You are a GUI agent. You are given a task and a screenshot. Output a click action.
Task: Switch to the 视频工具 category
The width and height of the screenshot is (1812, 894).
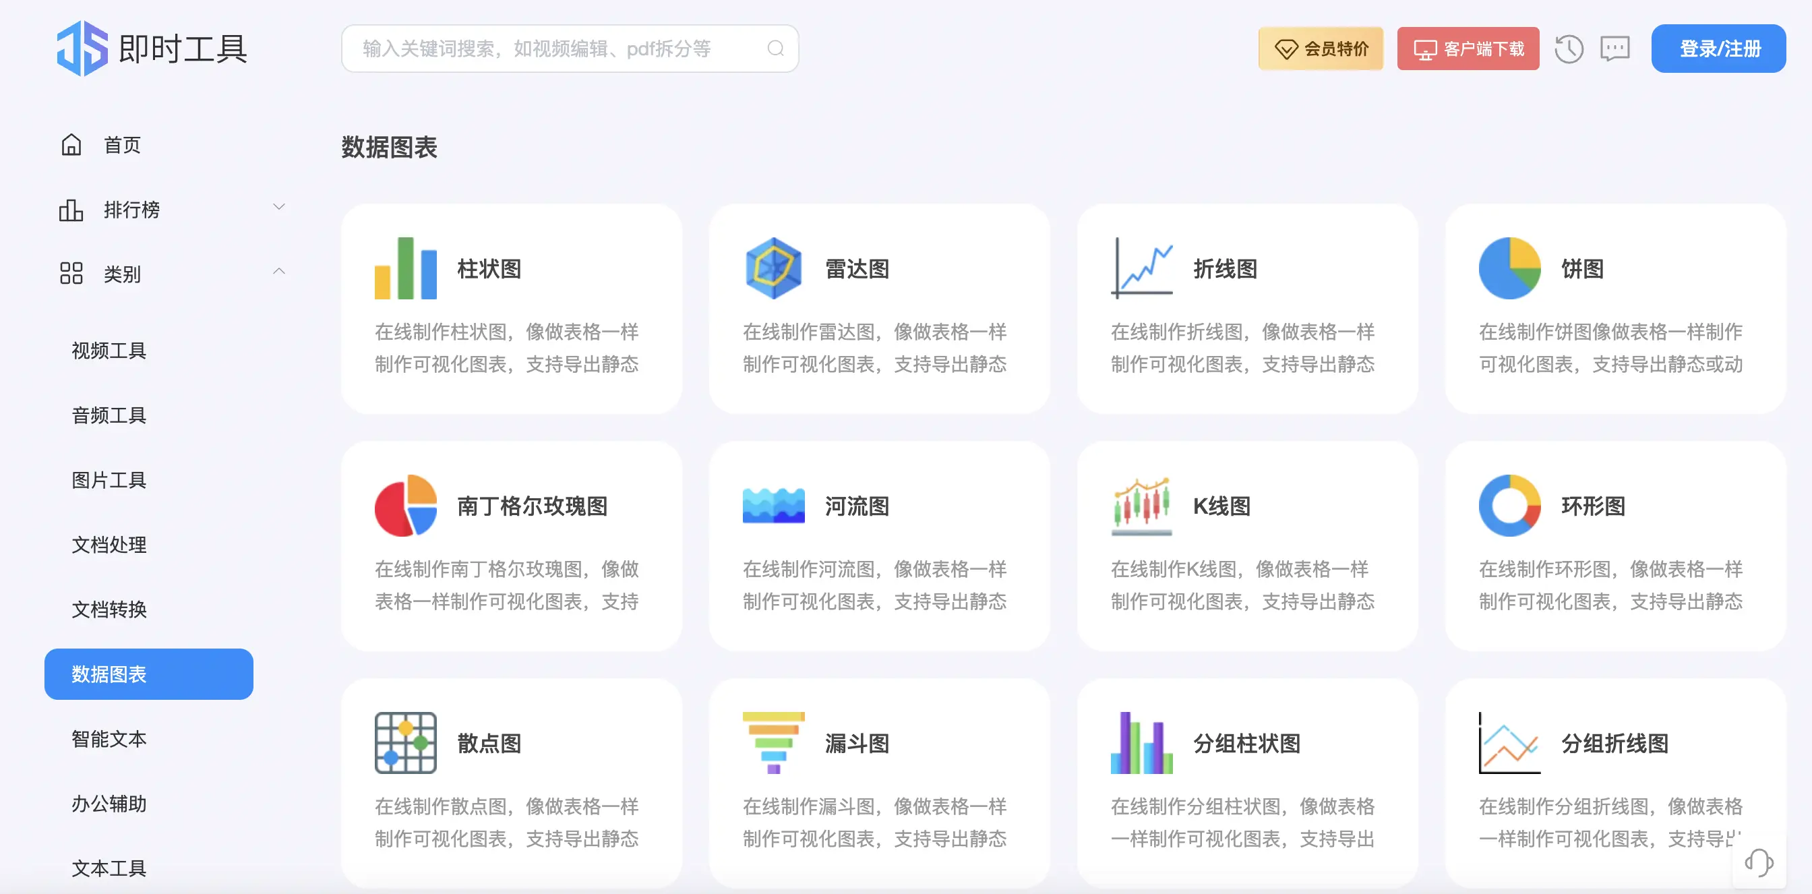coord(109,351)
